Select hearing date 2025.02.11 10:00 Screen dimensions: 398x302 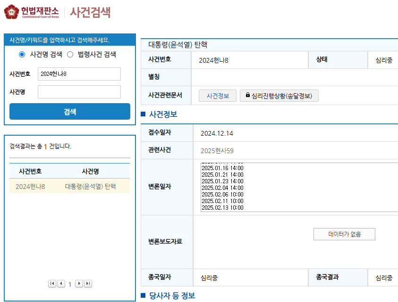coord(222,201)
